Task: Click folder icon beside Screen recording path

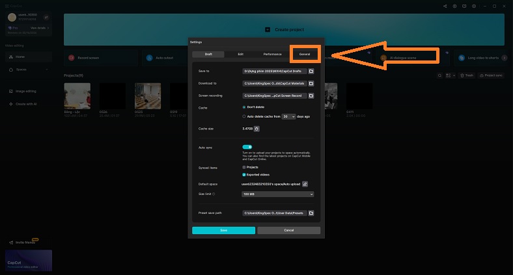Action: pos(311,96)
